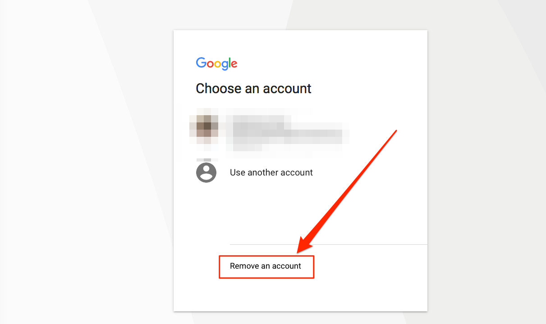Viewport: 546px width, 324px height.
Task: Click the letter G of Google logo
Action: coord(201,62)
